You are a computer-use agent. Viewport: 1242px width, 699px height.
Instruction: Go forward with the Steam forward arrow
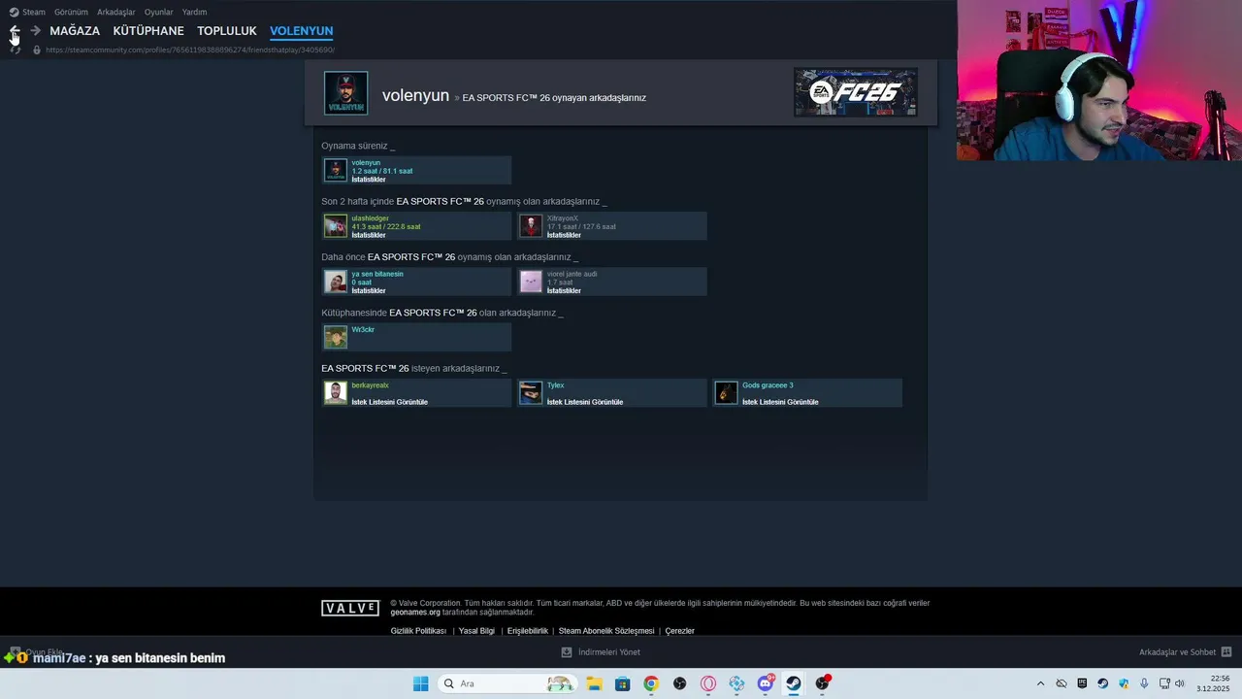35,31
